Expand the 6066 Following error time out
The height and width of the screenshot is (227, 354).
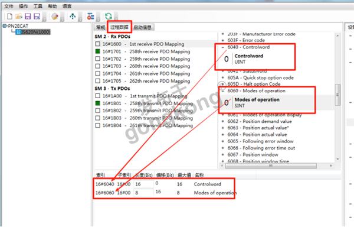coord(223,148)
